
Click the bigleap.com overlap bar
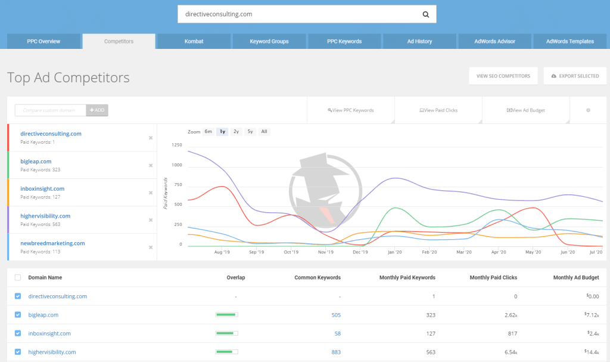[227, 314]
